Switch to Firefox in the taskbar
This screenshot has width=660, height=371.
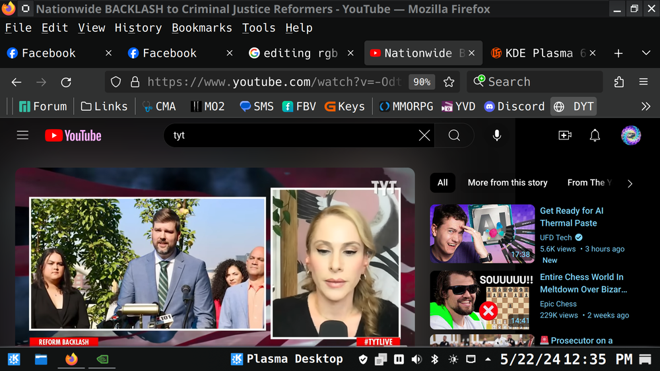tap(71, 359)
